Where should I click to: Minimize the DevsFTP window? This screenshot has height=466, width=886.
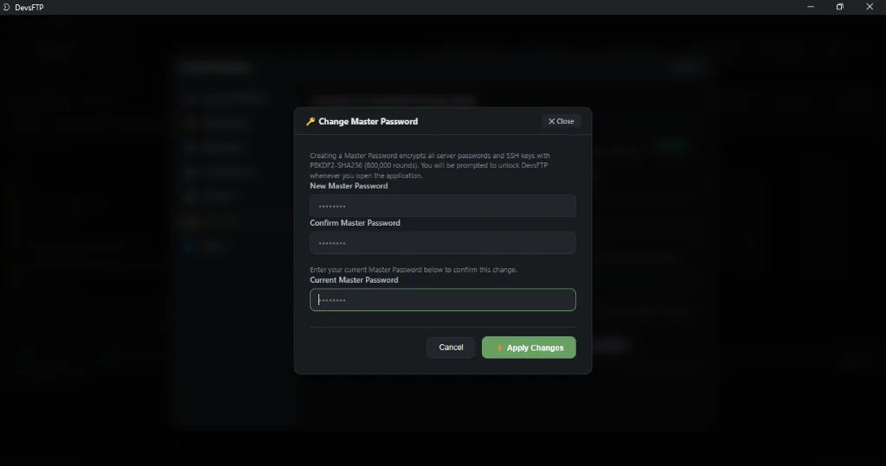click(x=811, y=7)
